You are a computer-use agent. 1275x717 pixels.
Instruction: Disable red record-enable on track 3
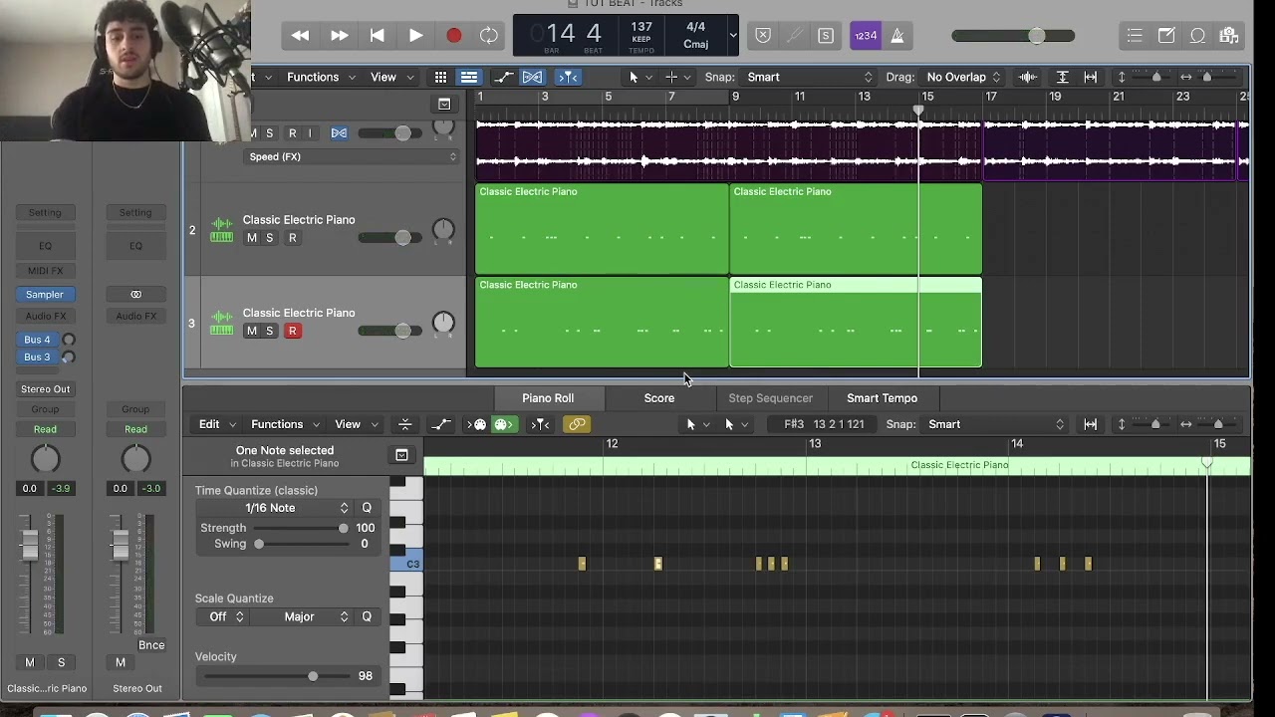[x=293, y=331]
